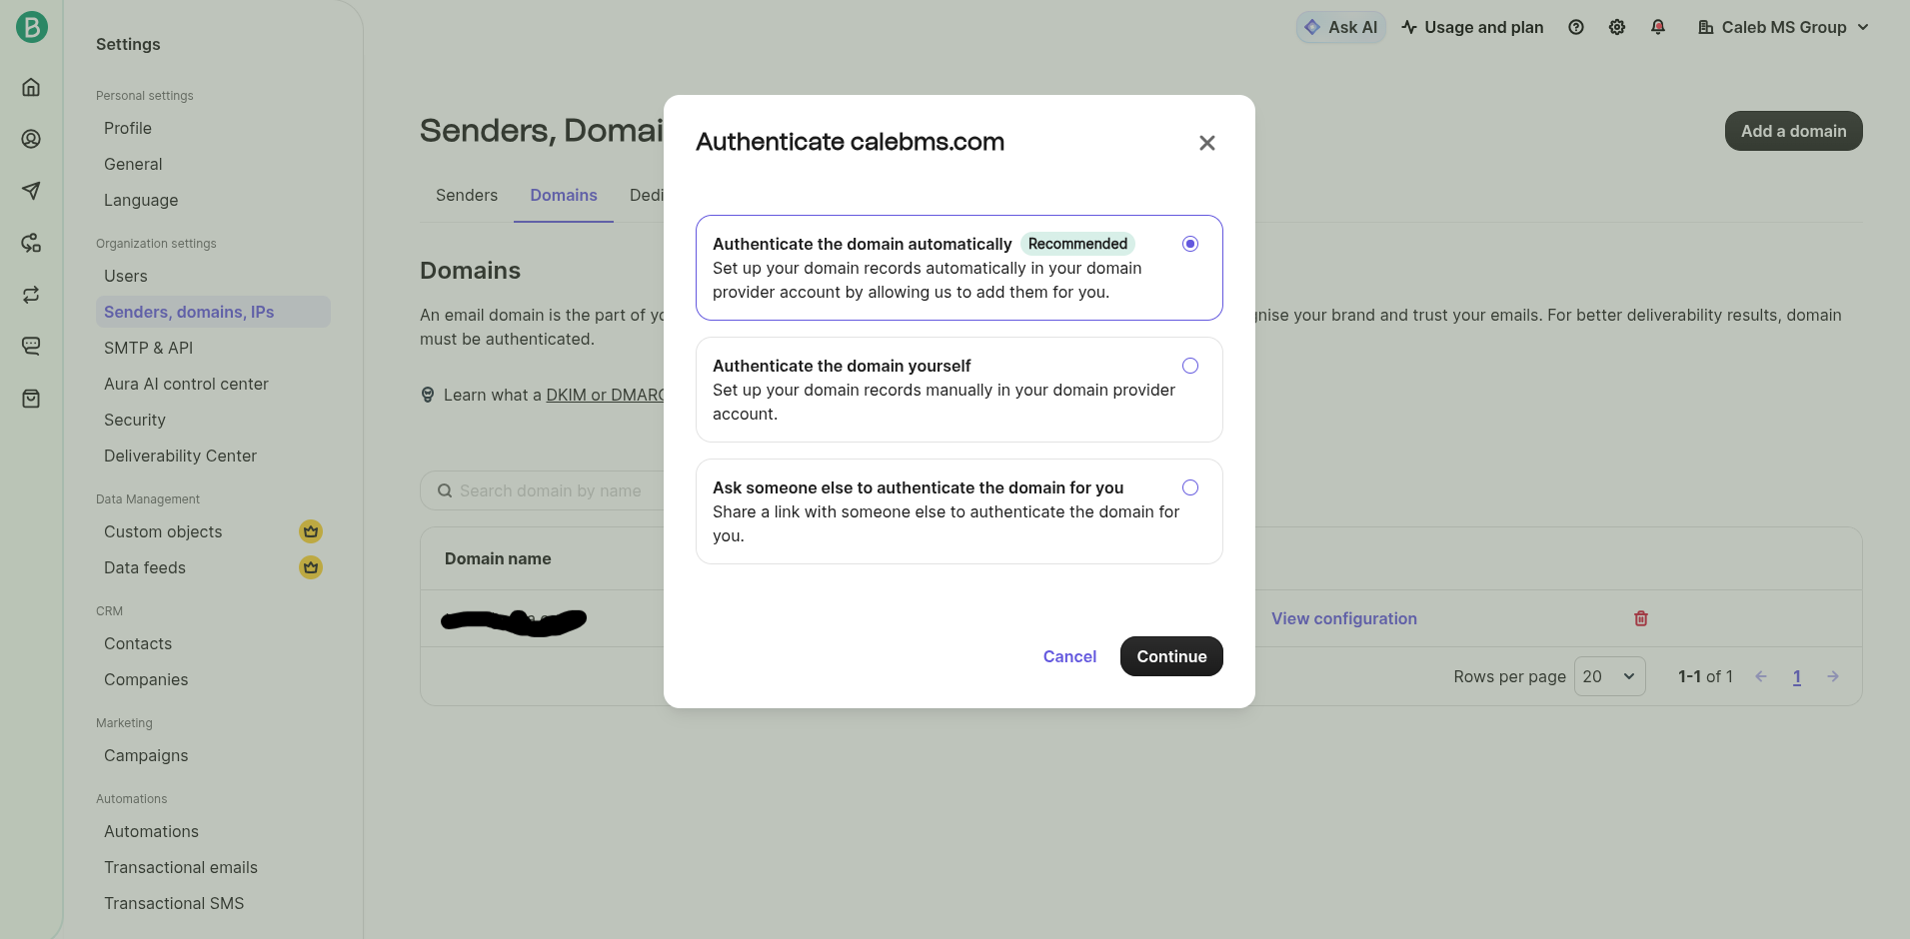
Task: Open Companies under CRM
Action: pos(146,679)
